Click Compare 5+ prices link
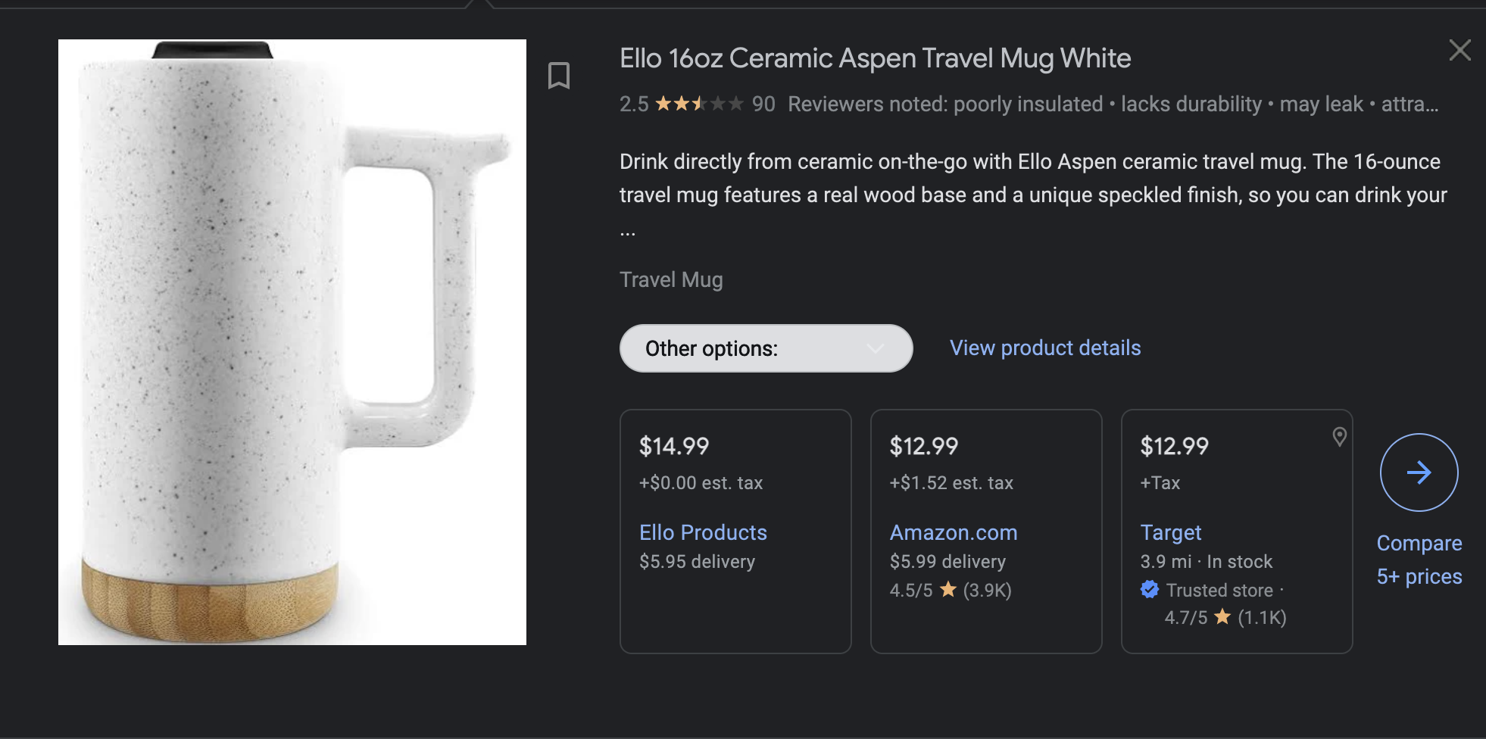 click(x=1419, y=560)
